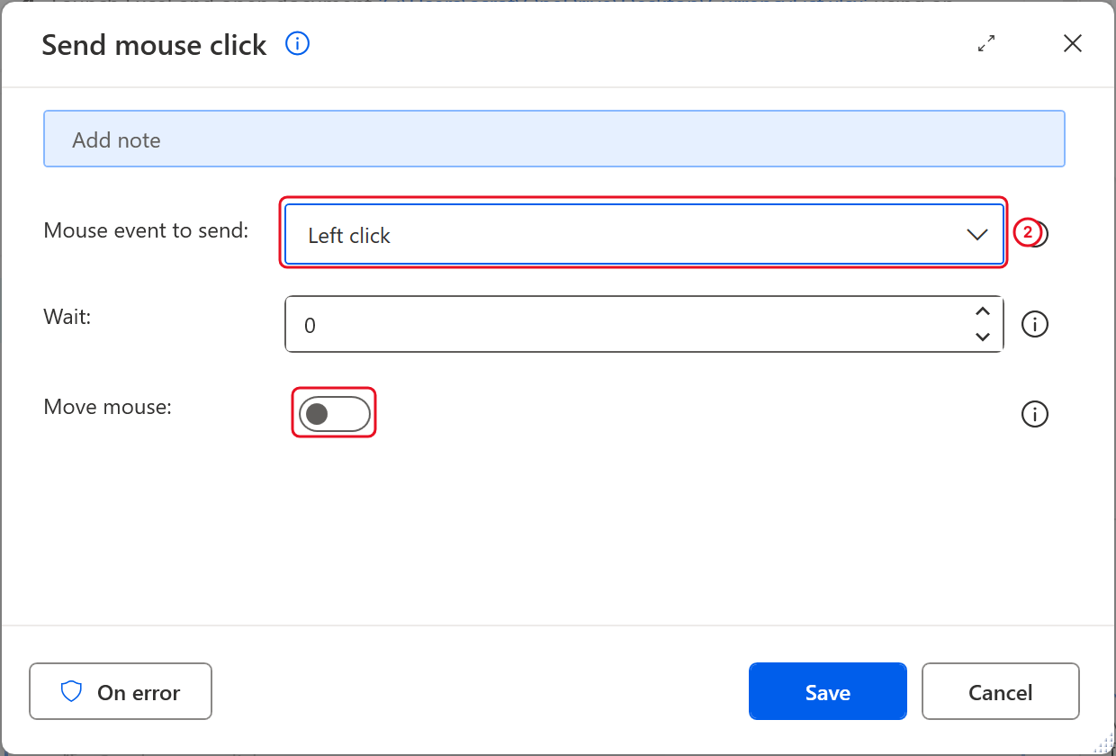This screenshot has height=756, width=1116.
Task: Click the Add note field
Action: pos(554,139)
